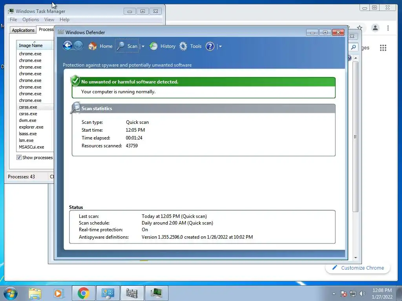Minimize the Windows Defender window

point(312,33)
